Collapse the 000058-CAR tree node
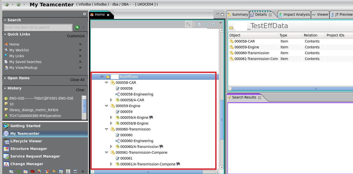This screenshot has width=353, height=174. [x=107, y=83]
